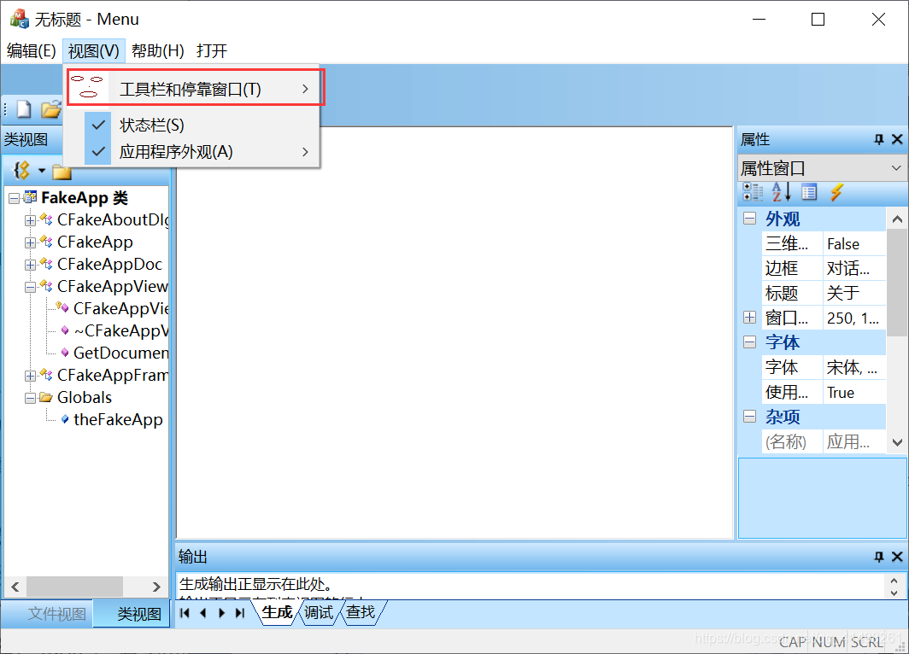Pin the 属性 panel
Viewport: 909px width, 654px height.
[879, 140]
